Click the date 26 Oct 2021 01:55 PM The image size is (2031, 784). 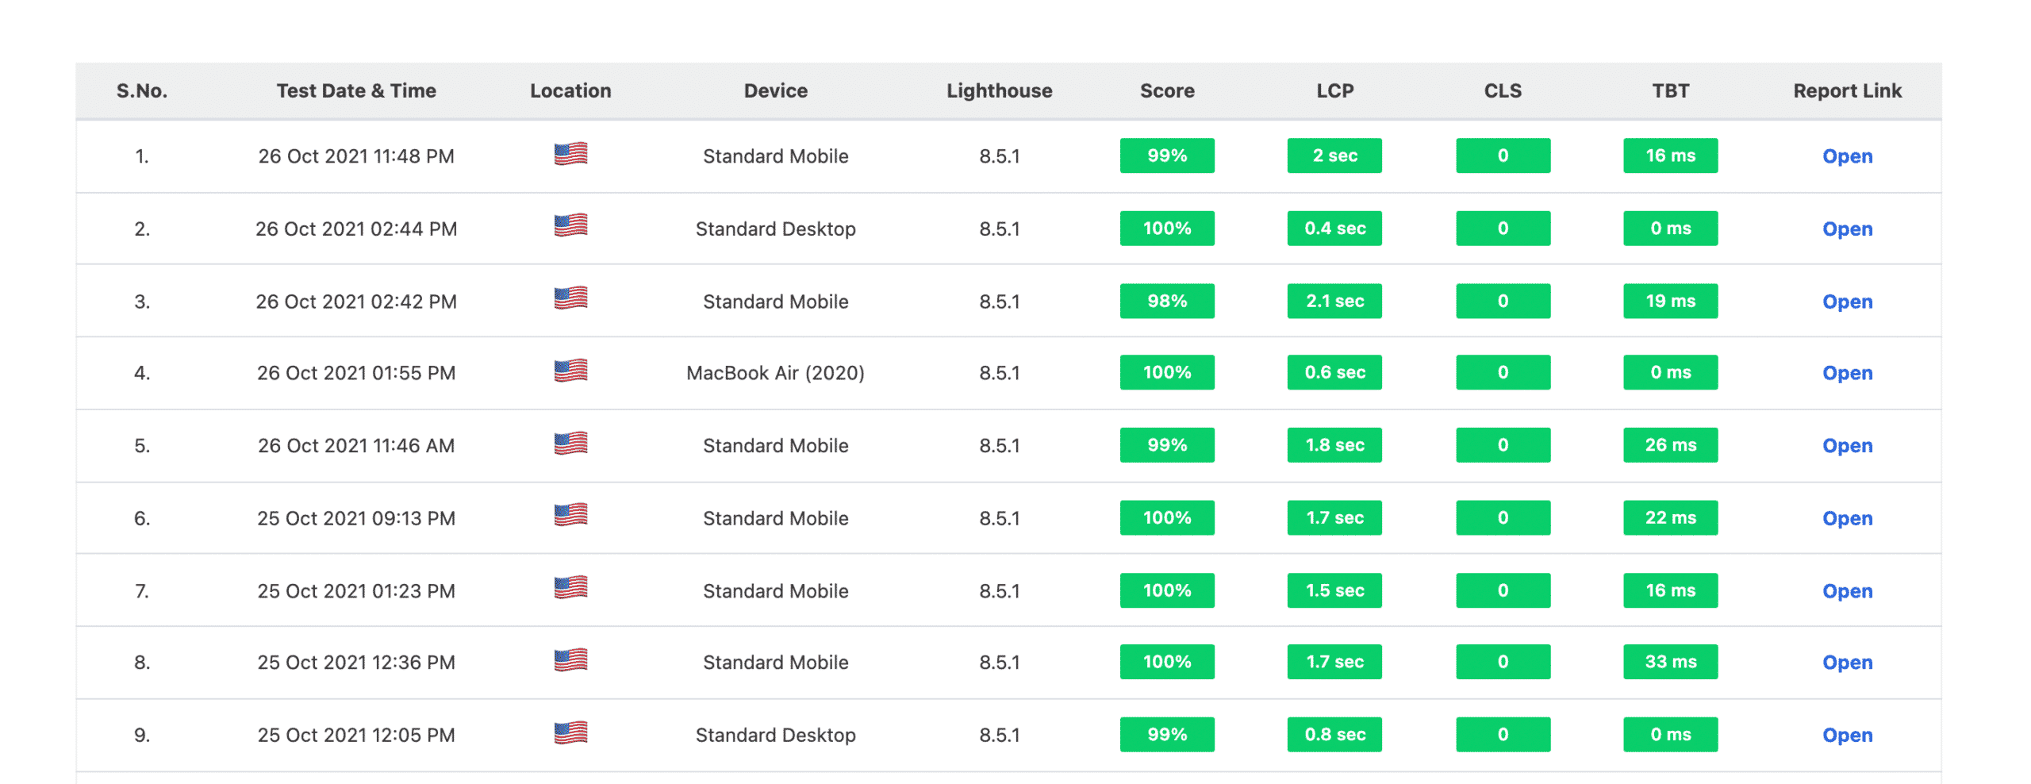pyautogui.click(x=356, y=373)
